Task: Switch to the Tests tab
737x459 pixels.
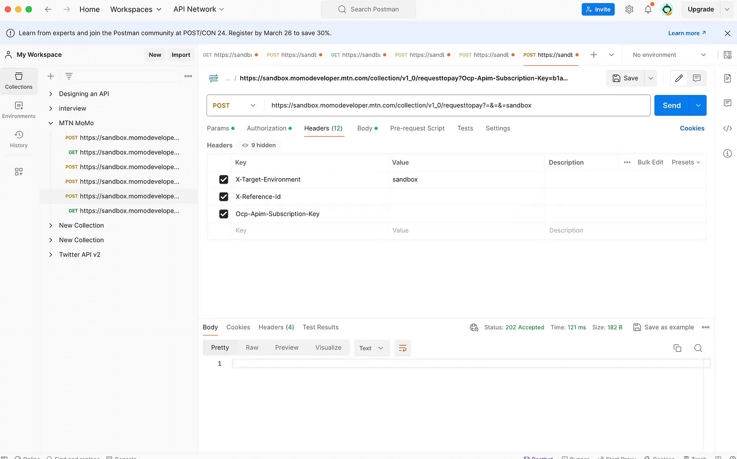Action: point(465,128)
